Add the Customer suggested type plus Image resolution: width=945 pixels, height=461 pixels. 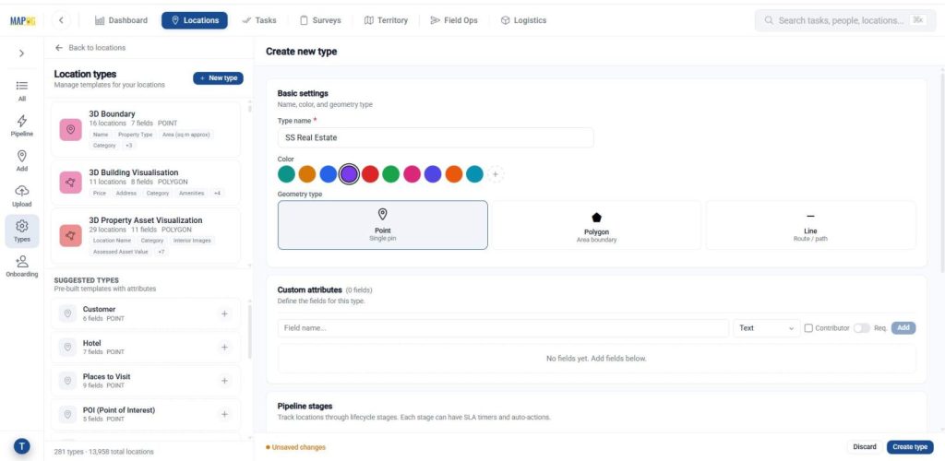(x=224, y=313)
